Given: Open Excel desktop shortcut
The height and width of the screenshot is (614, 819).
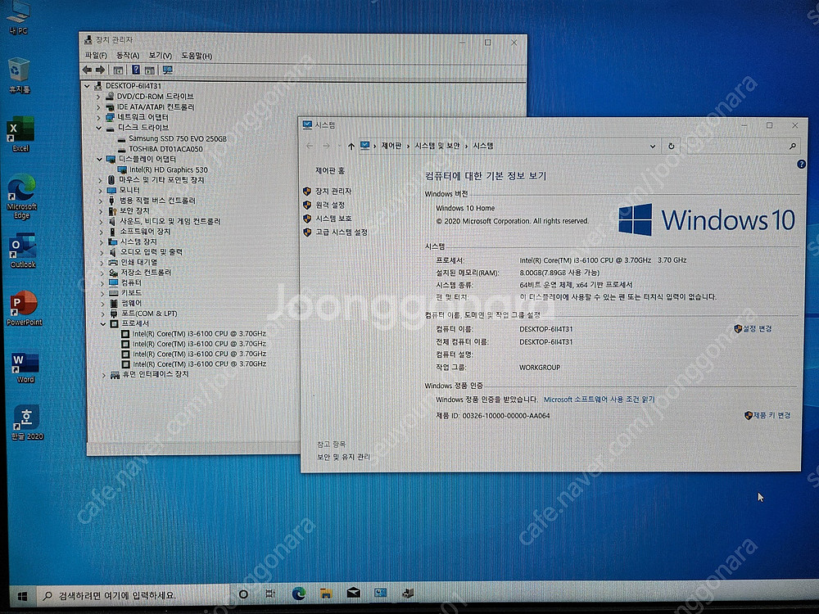Looking at the screenshot, I should coord(20,134).
